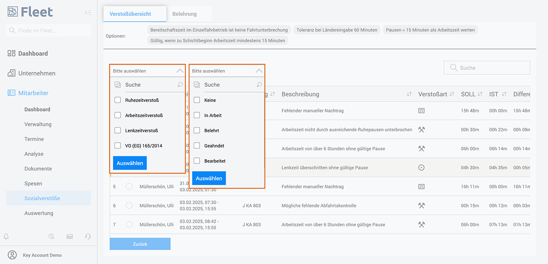
Task: Check the Keine checkbox
Action: [197, 100]
